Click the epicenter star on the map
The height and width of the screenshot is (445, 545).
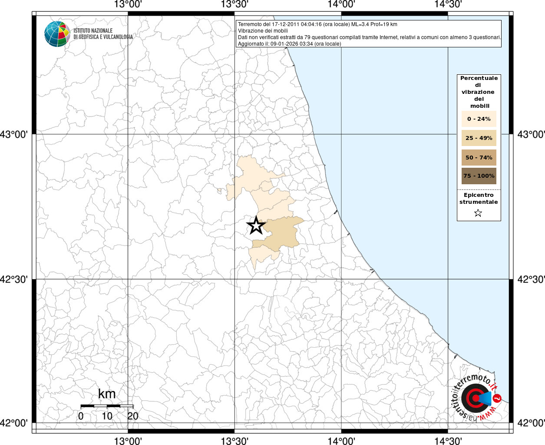pos(256,226)
